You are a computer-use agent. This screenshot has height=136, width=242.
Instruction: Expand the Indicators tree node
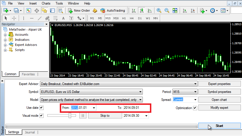coord(5,40)
